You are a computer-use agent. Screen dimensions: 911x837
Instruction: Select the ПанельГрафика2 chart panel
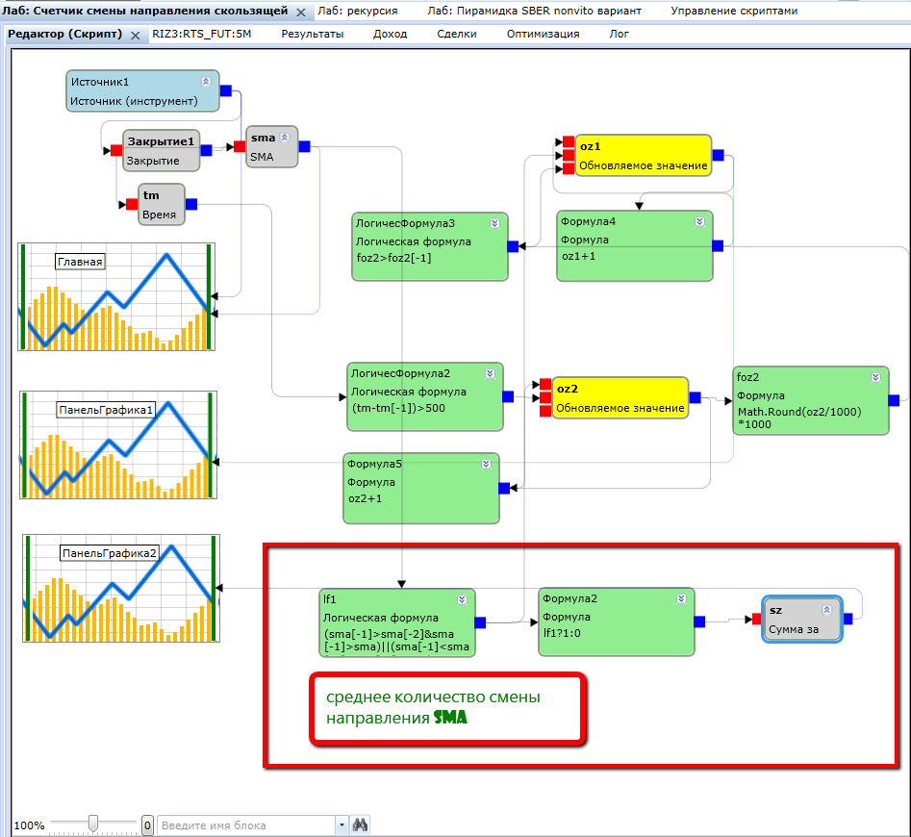click(x=121, y=589)
